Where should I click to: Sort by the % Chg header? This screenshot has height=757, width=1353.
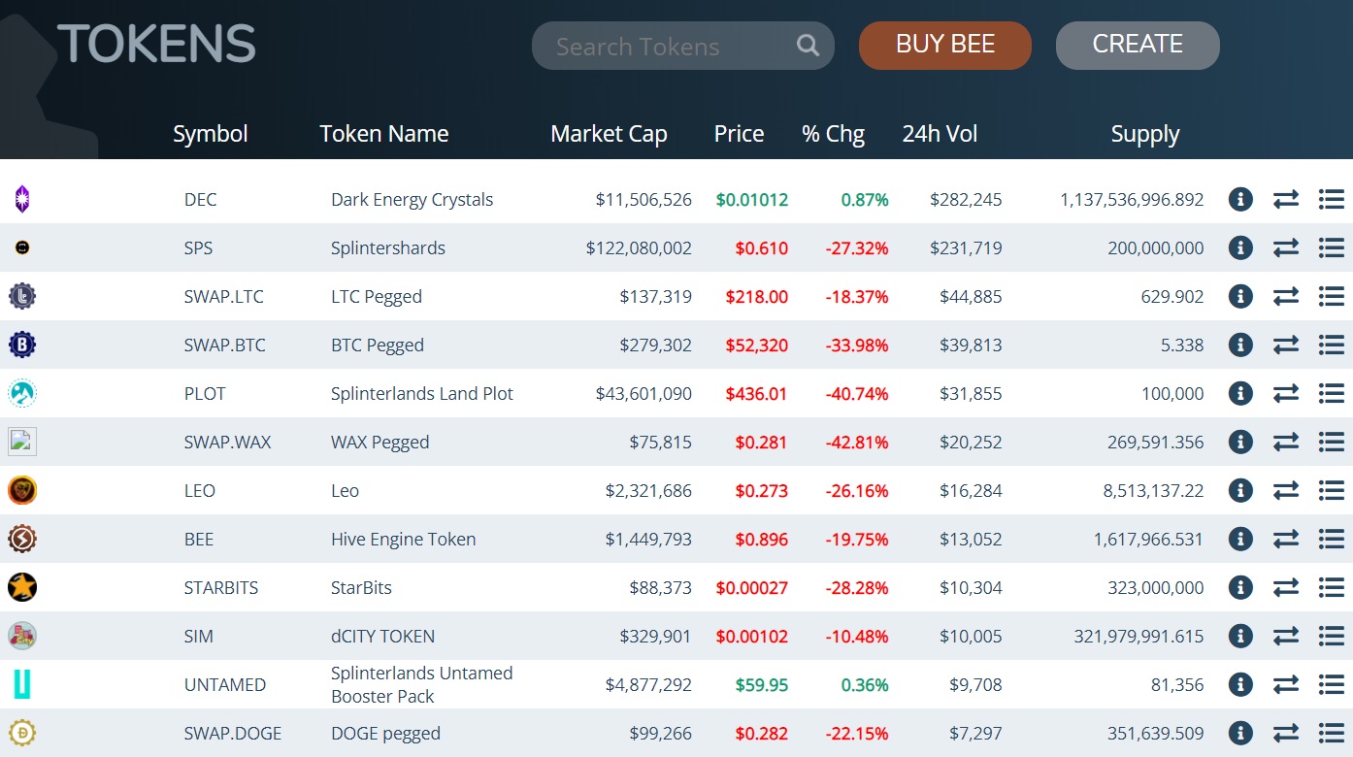(x=833, y=134)
